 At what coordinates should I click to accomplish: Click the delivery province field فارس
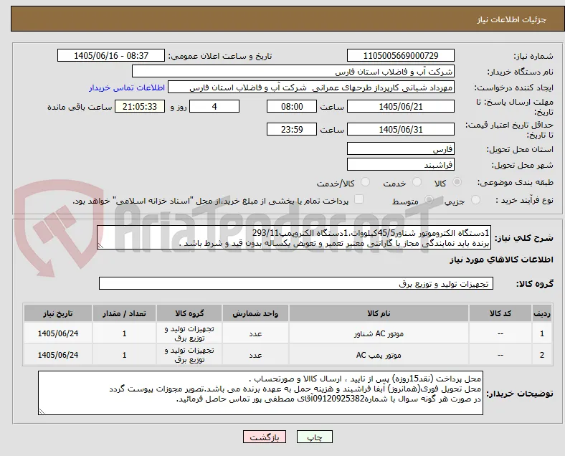(x=401, y=148)
